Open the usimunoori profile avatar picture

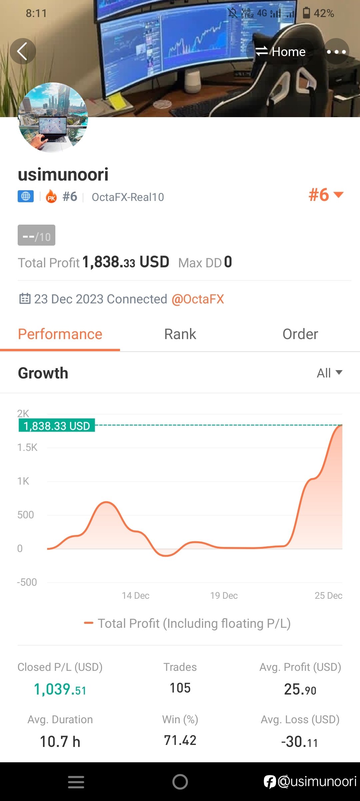point(53,117)
